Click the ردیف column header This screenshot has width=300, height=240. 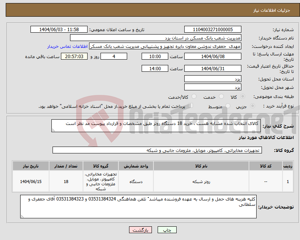[x=288, y=166]
